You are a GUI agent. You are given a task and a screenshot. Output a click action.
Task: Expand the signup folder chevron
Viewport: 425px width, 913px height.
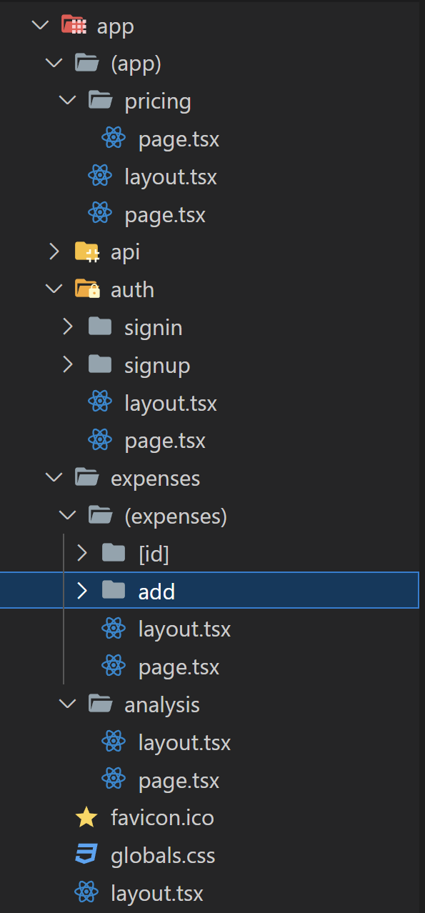(68, 365)
